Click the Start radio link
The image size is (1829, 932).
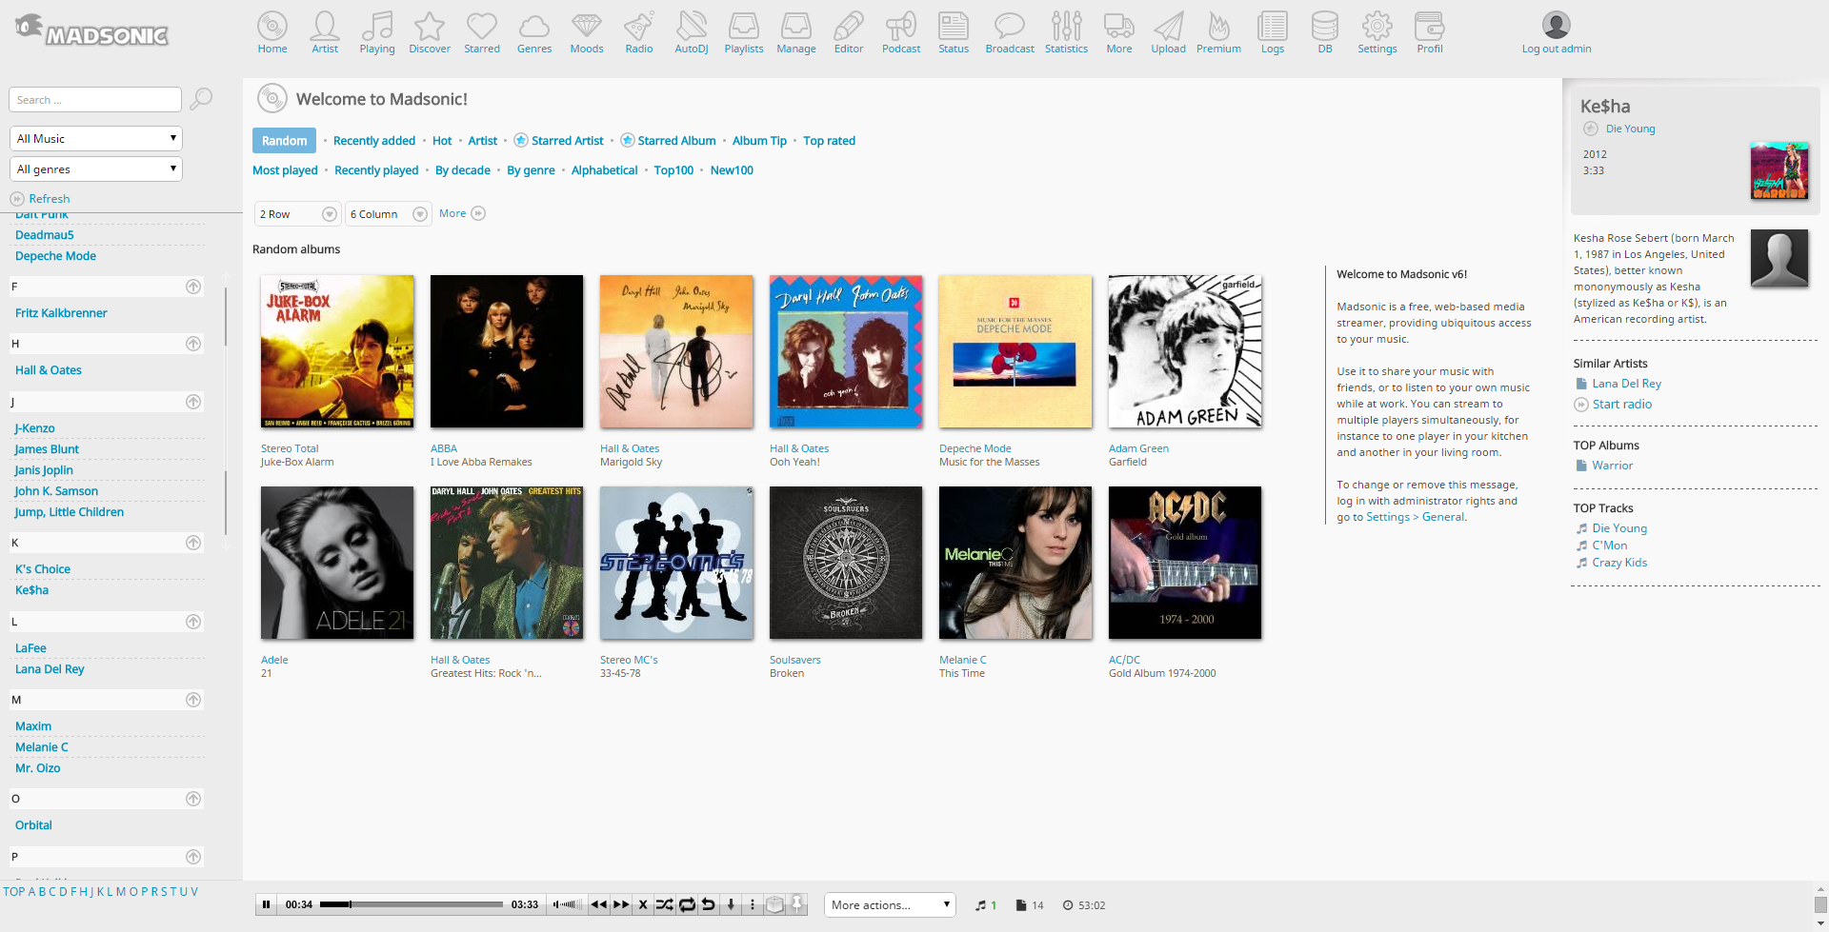point(1621,405)
